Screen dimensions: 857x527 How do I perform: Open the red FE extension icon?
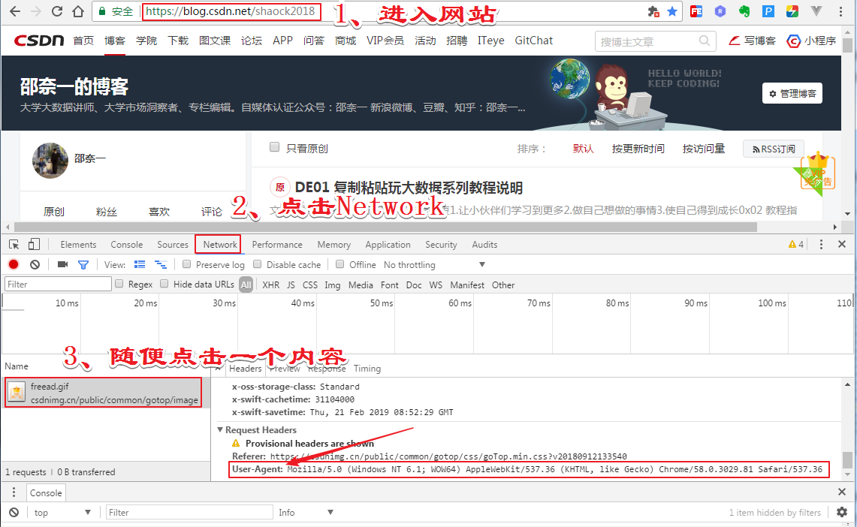point(696,11)
